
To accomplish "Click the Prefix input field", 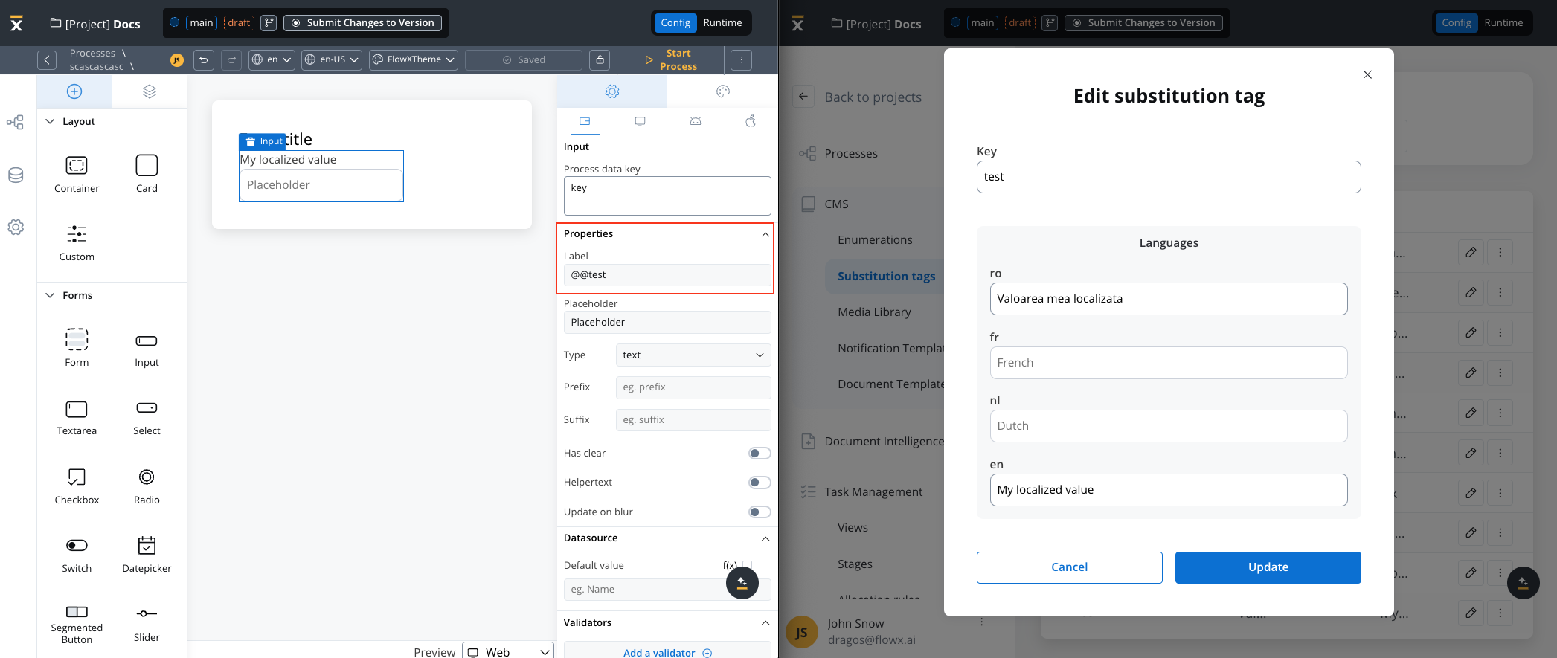I will (x=693, y=387).
